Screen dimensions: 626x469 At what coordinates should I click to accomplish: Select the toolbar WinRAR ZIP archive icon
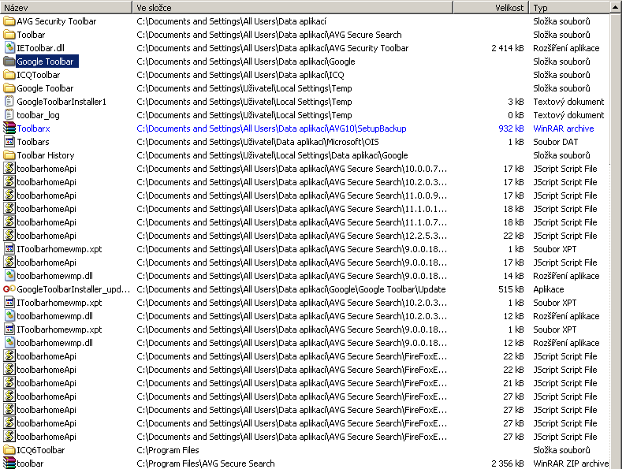pyautogui.click(x=9, y=463)
